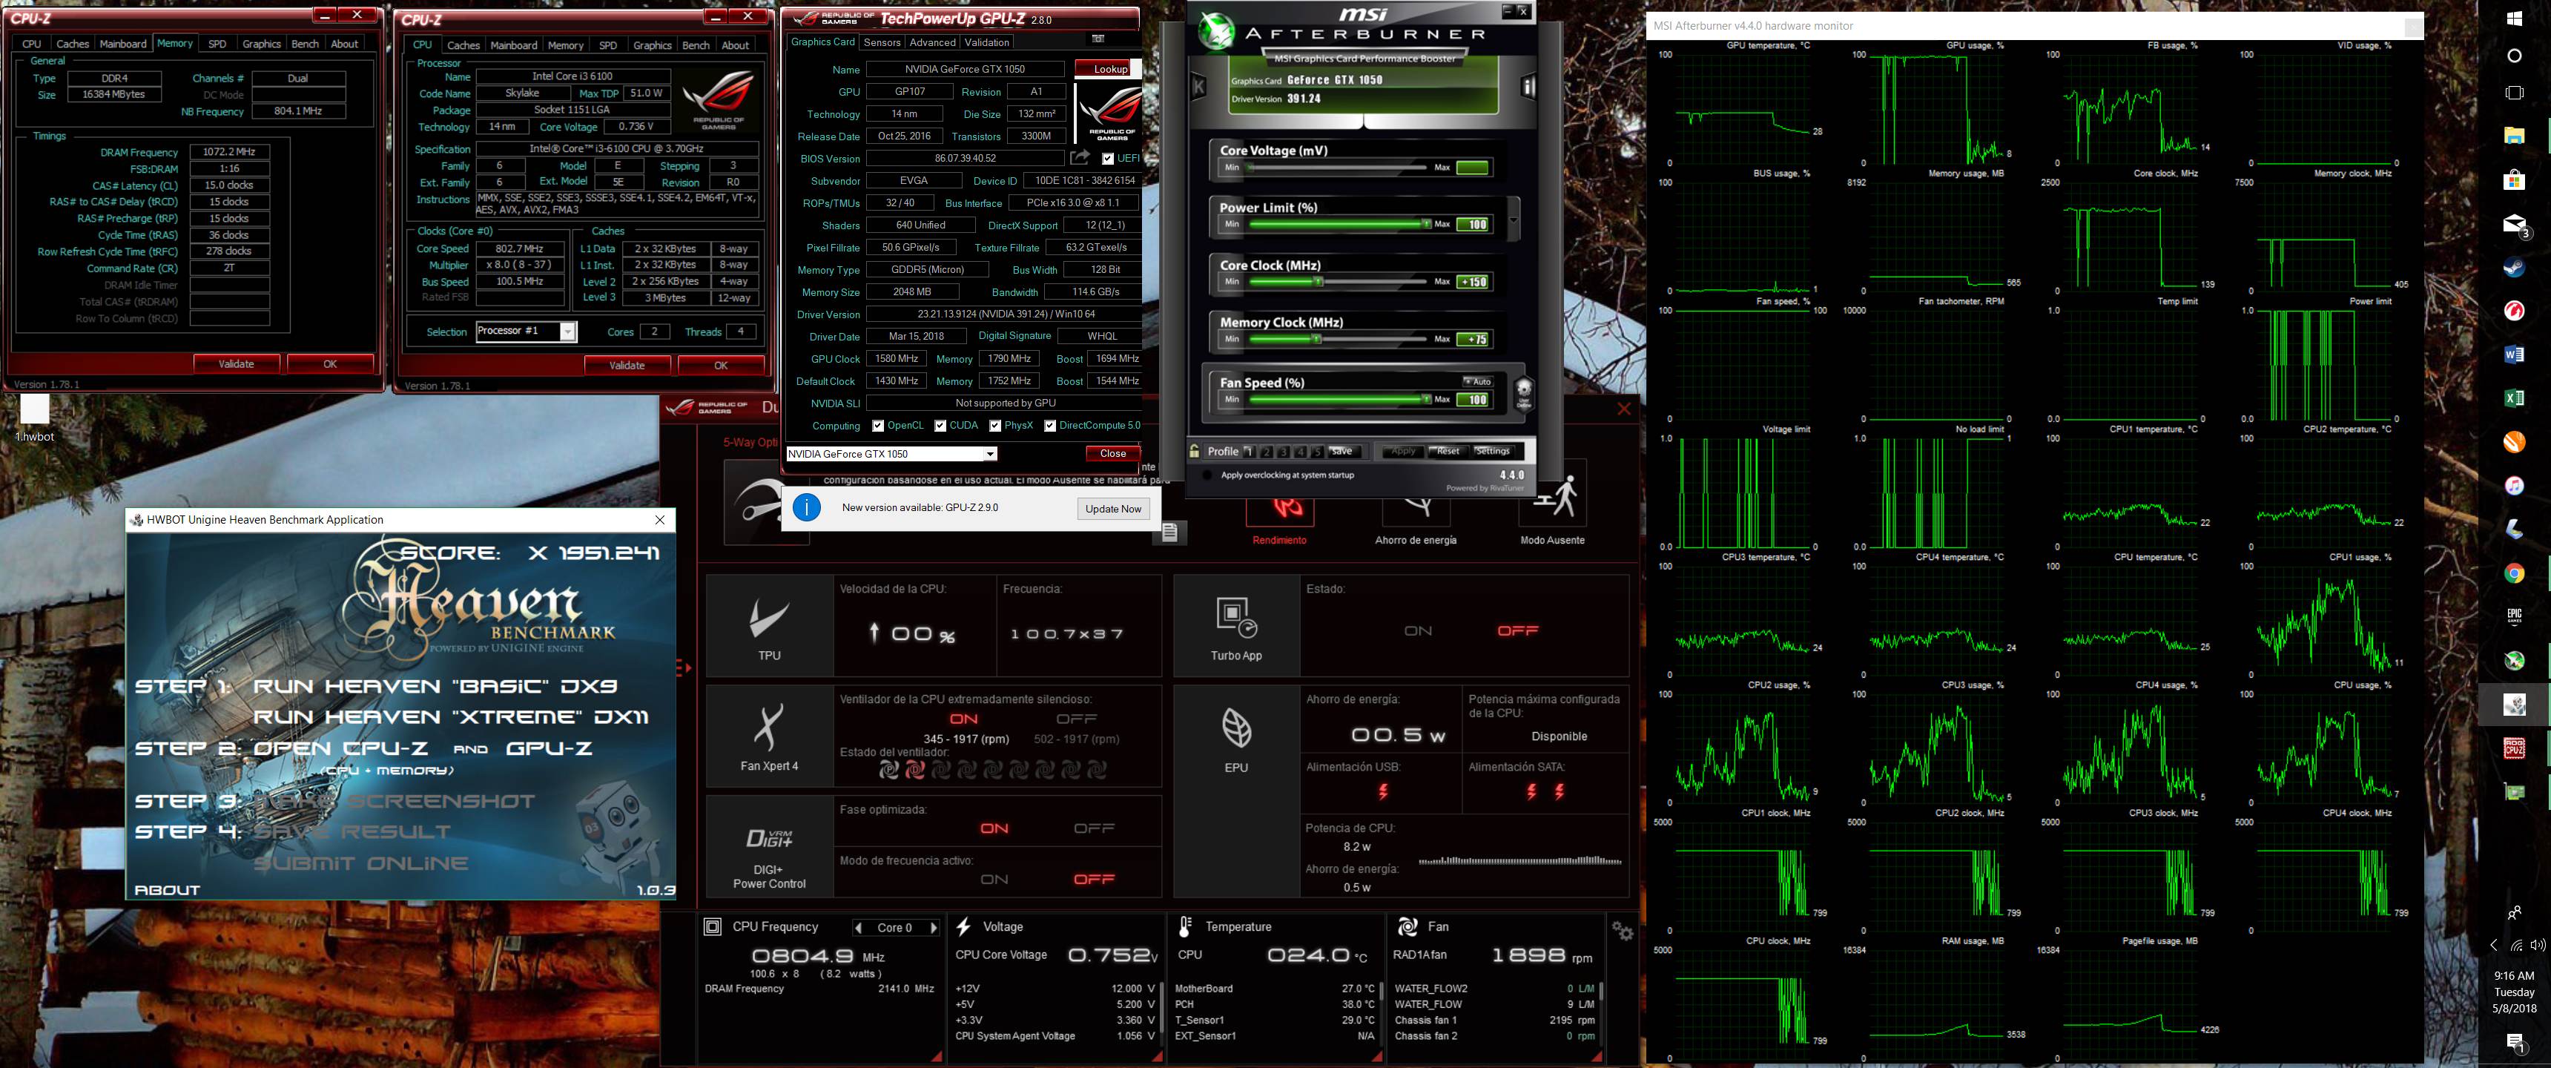Toggle the Afterburner profile lock icon
This screenshot has height=1068, width=2551.
(x=1195, y=451)
